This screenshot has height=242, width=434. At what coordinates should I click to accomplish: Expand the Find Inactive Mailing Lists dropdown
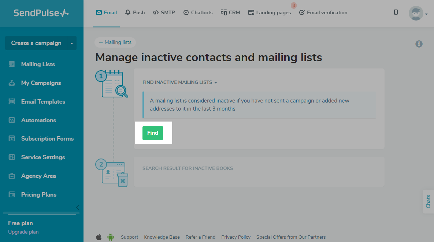[180, 82]
